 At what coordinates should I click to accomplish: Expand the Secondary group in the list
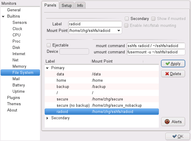point(47,118)
